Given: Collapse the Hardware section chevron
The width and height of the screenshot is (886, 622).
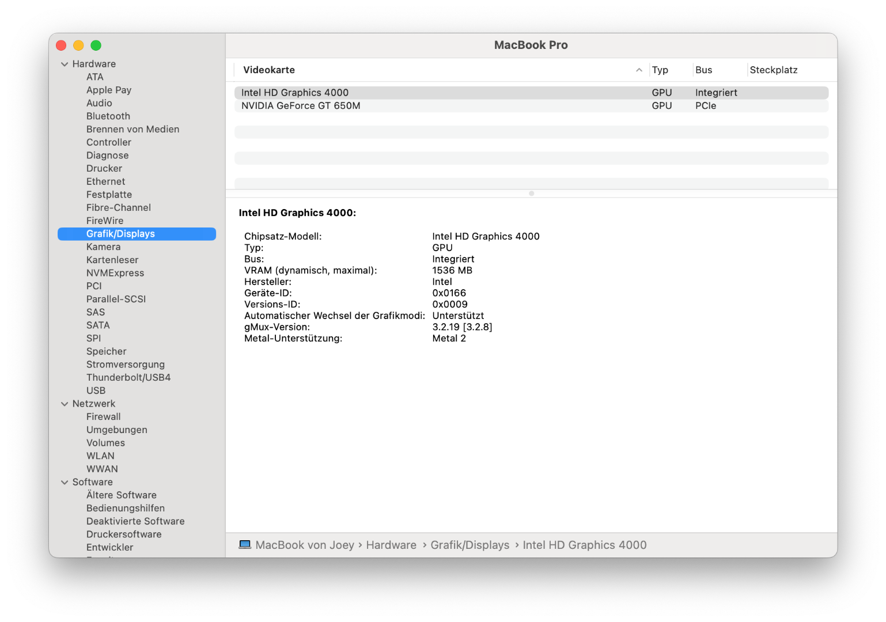Looking at the screenshot, I should tap(65, 64).
